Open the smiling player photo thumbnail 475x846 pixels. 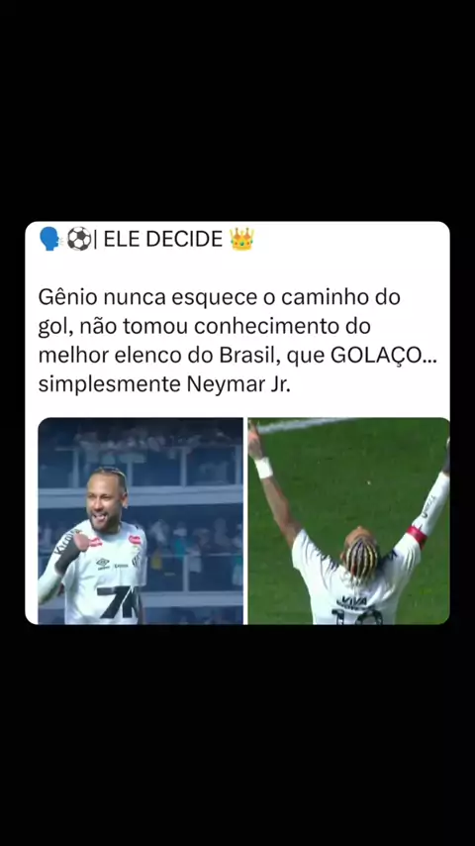tap(141, 521)
